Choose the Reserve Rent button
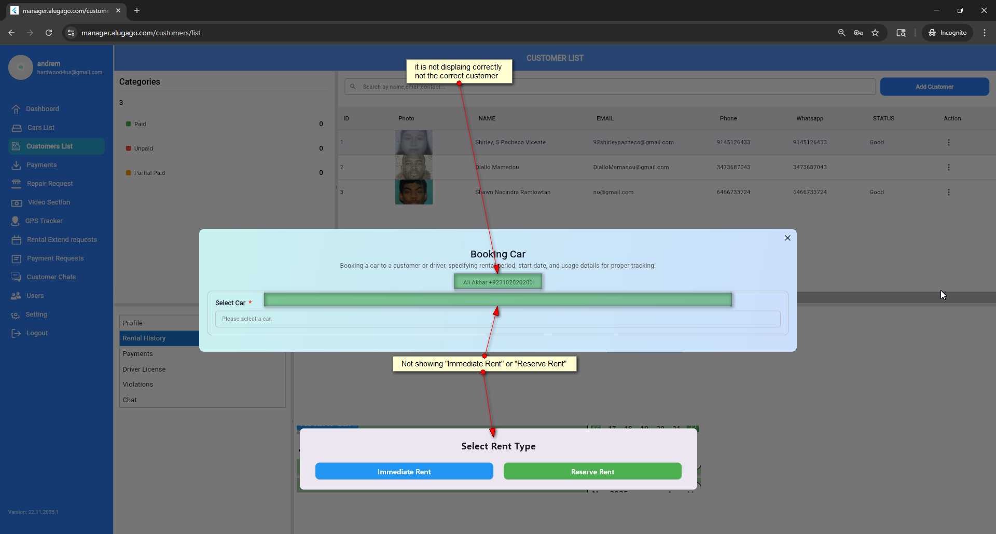996x534 pixels. pyautogui.click(x=592, y=471)
